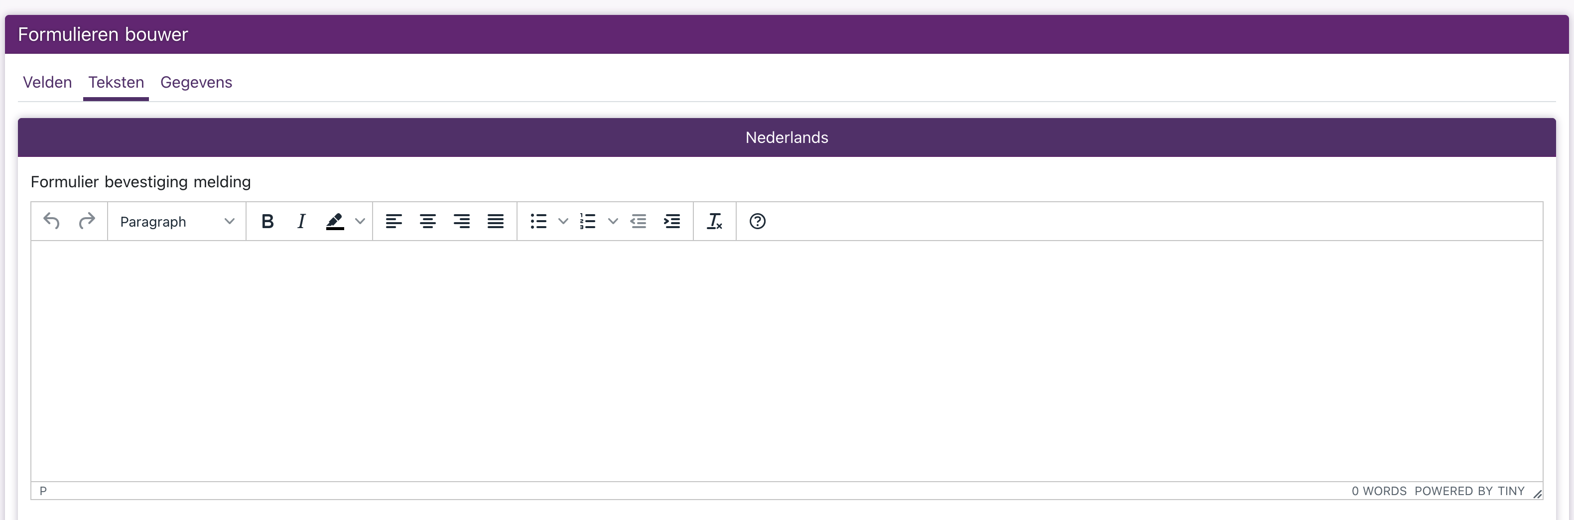This screenshot has width=1574, height=520.
Task: Insert a bullet list
Action: [x=538, y=221]
